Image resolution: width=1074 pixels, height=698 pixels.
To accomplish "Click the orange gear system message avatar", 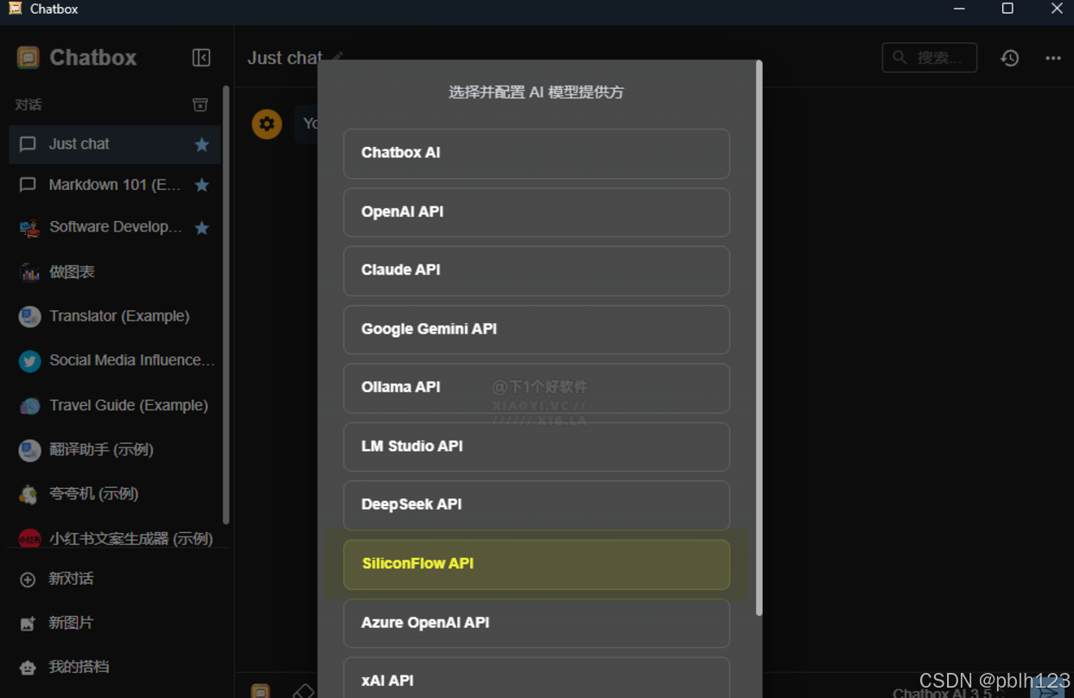I will tap(267, 124).
